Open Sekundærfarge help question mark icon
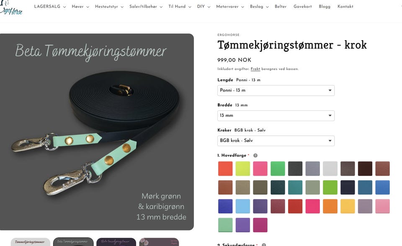This screenshot has height=246, width=402. pyautogui.click(x=263, y=244)
